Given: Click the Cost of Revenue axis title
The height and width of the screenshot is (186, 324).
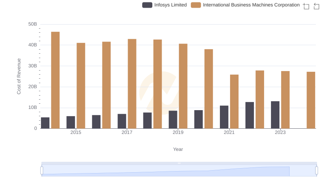Looking at the screenshot, I should point(19,76).
